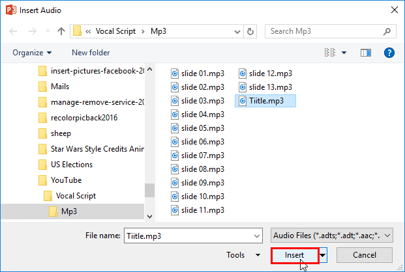Refresh the Mp3 folder view
405x272 pixels.
pos(250,31)
